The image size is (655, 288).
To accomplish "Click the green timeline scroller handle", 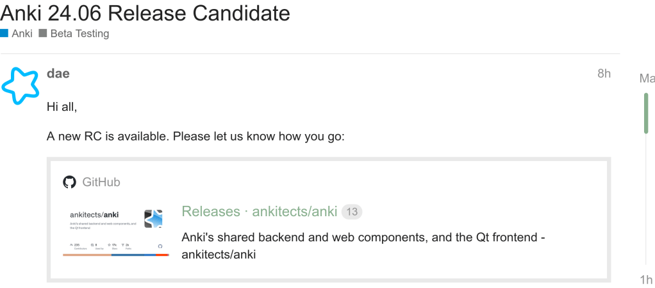I will tap(646, 113).
